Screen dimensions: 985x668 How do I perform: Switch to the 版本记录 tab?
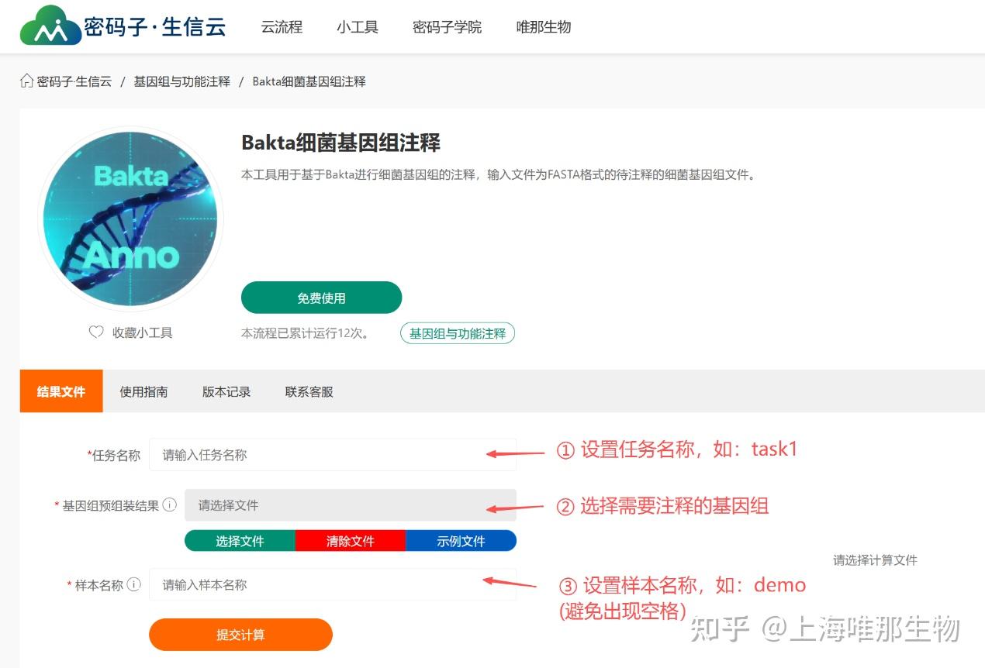225,391
